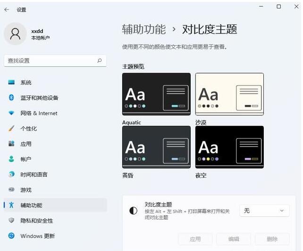The image size is (303, 251).
Task: Click the back arrow icon in Settings
Action: pyautogui.click(x=7, y=9)
